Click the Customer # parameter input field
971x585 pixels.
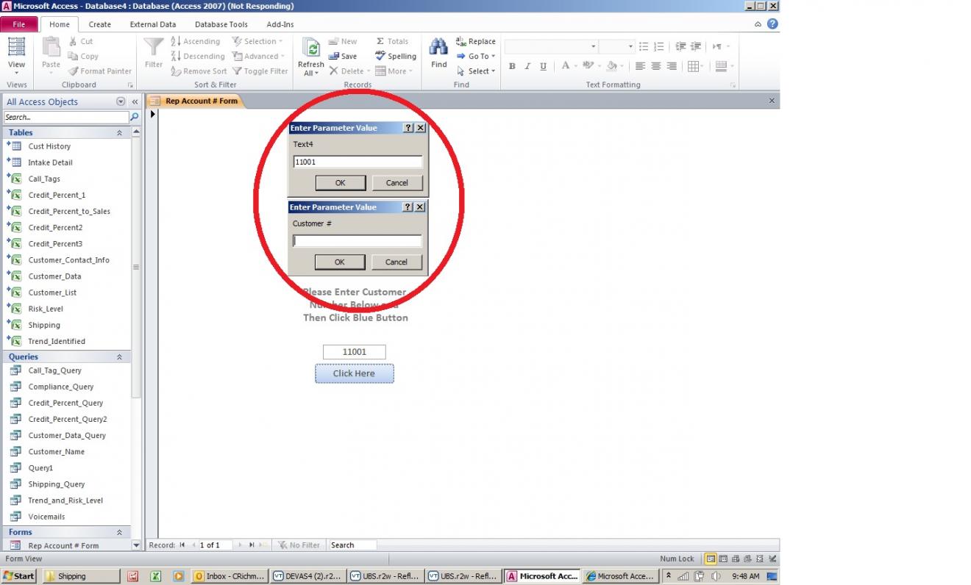click(357, 241)
